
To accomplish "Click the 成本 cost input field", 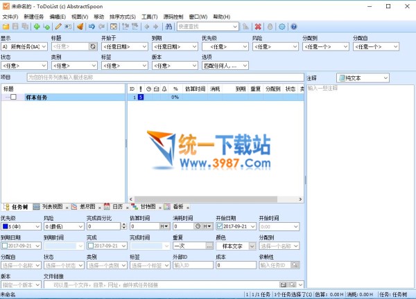I will [236, 265].
